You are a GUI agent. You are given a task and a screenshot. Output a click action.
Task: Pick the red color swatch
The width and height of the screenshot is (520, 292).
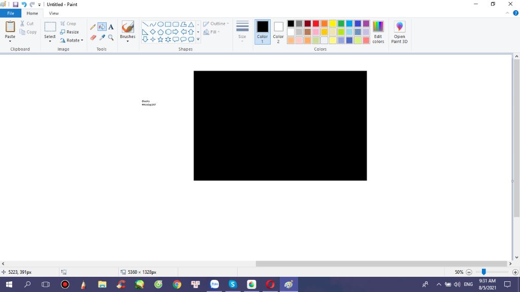316,23
